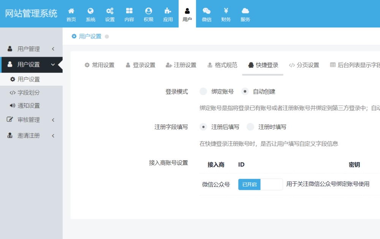Click the 接入商账号设置 field label
The width and height of the screenshot is (380, 239).
[168, 163]
